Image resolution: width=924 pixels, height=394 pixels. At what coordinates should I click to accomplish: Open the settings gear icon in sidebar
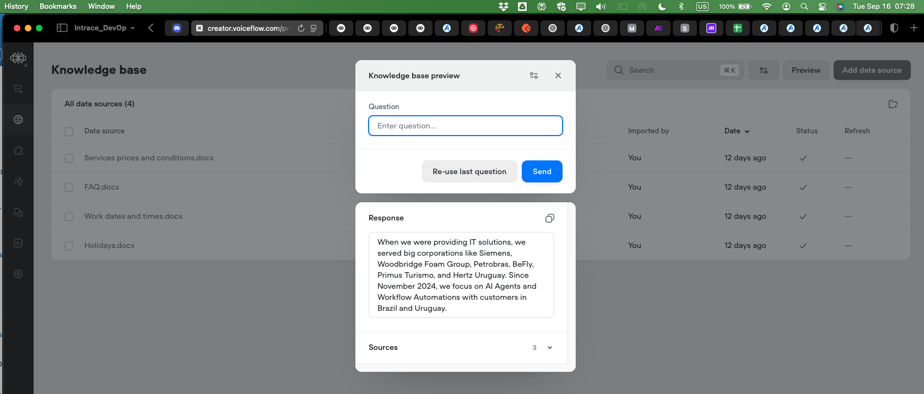[x=18, y=274]
